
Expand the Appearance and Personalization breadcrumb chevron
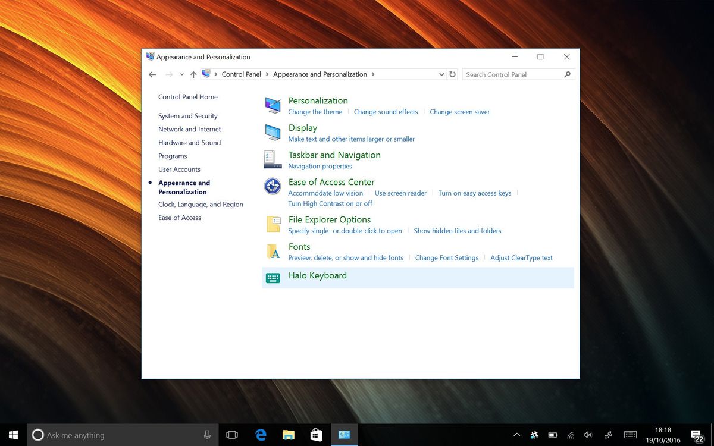pyautogui.click(x=373, y=74)
